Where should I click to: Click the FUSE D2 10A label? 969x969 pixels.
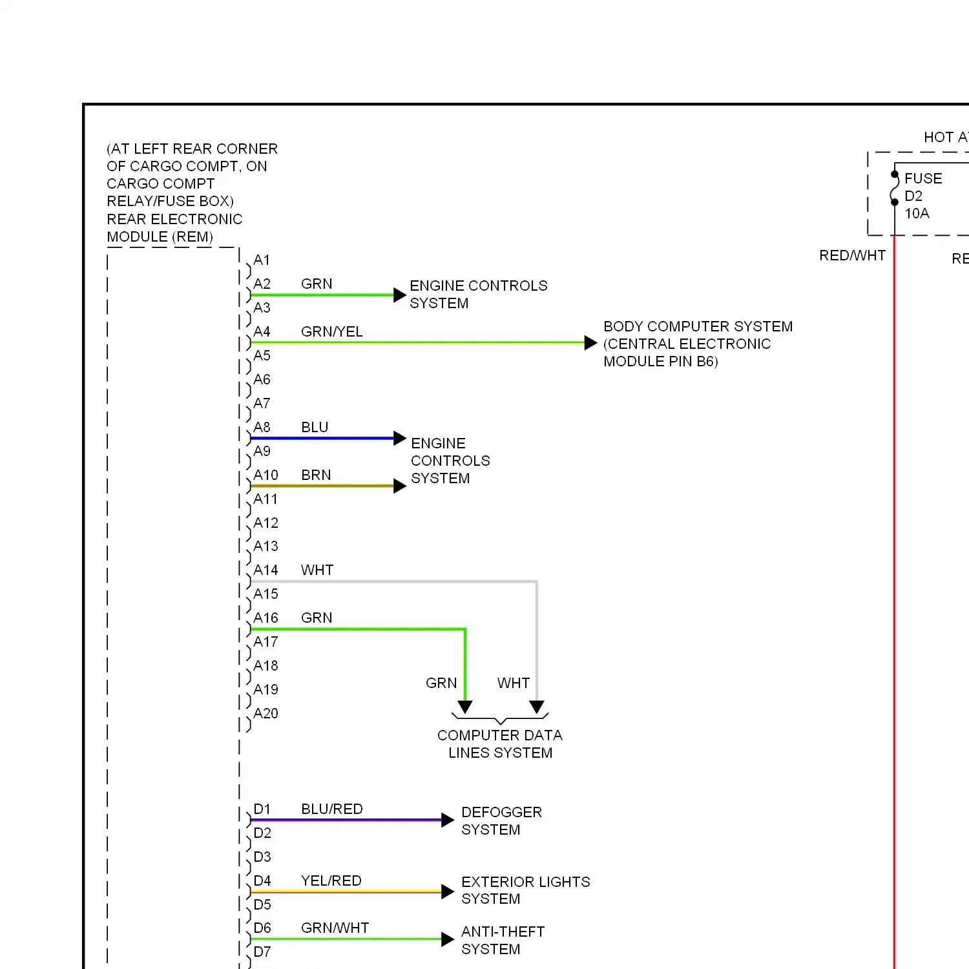pyautogui.click(x=923, y=196)
